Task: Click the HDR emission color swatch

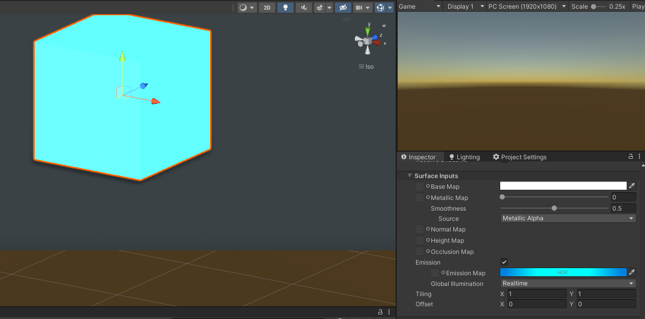Action: tap(563, 273)
